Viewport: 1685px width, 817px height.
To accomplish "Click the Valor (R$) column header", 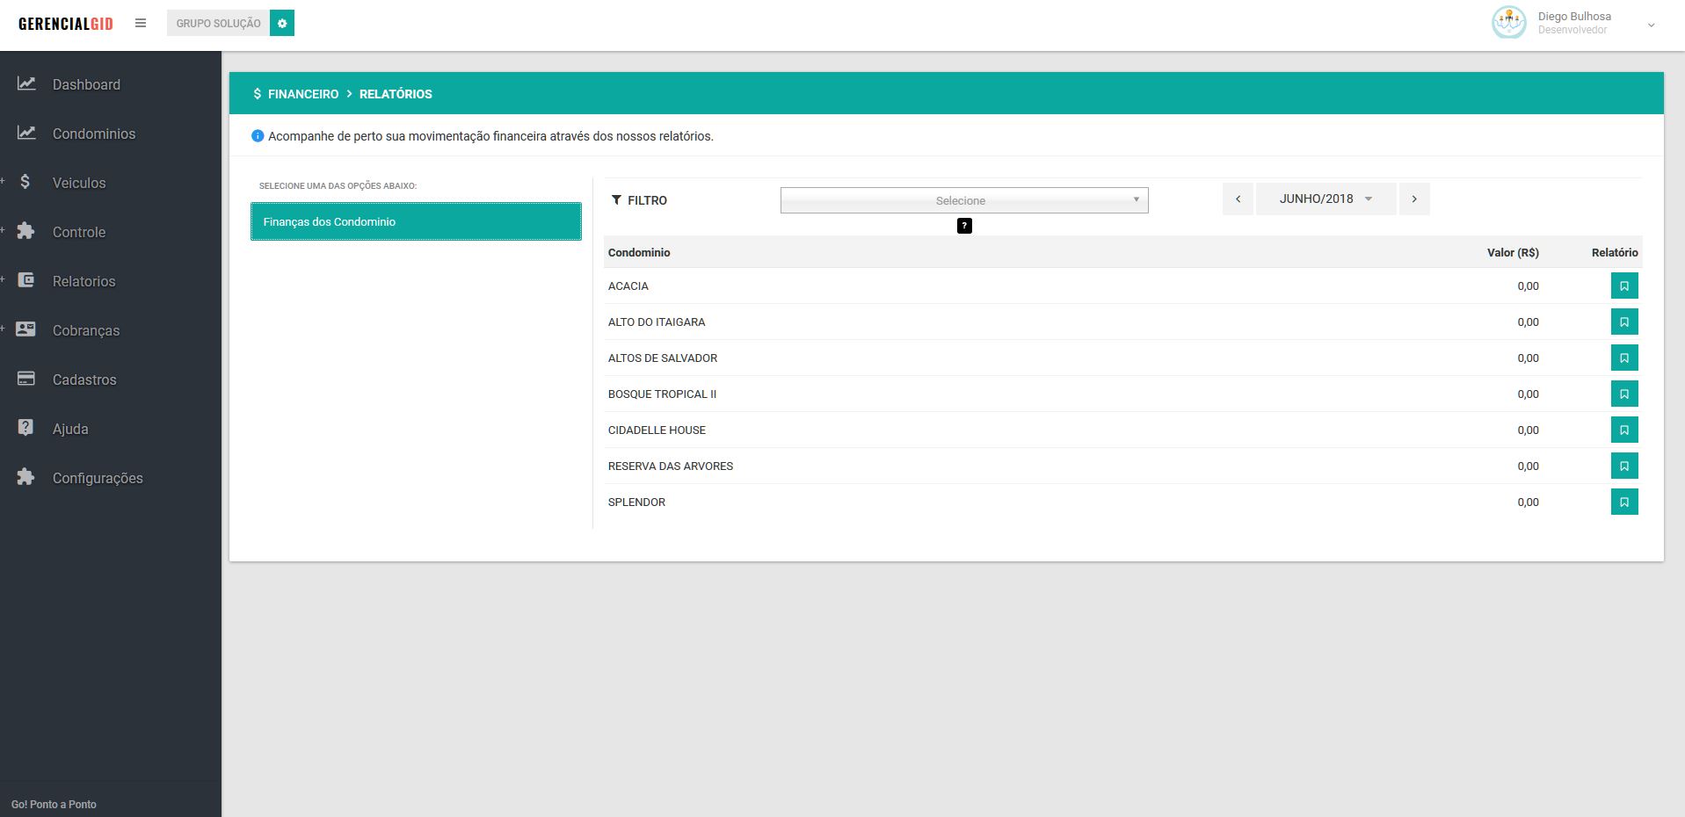I will pyautogui.click(x=1513, y=252).
